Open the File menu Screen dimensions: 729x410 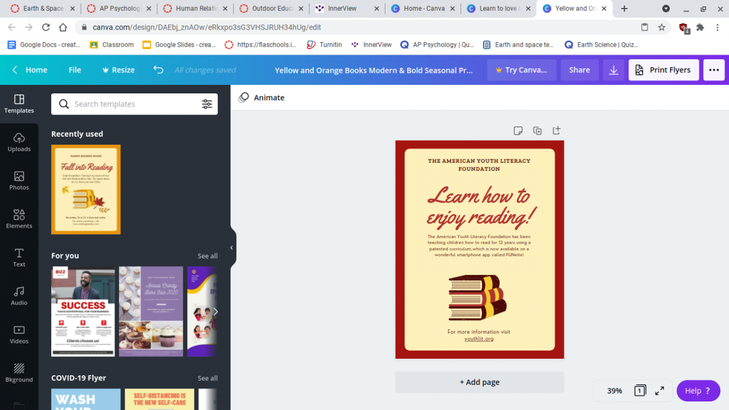[75, 69]
